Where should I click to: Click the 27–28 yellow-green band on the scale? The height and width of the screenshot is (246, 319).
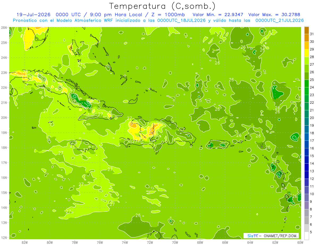(307, 61)
